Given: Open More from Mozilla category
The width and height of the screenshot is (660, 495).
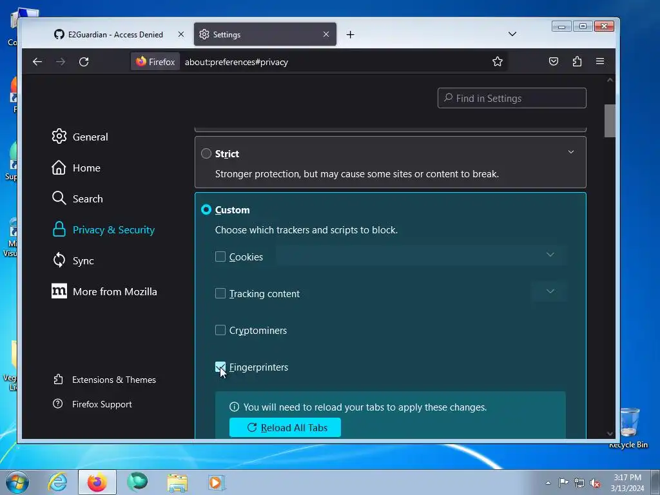Looking at the screenshot, I should tap(104, 292).
